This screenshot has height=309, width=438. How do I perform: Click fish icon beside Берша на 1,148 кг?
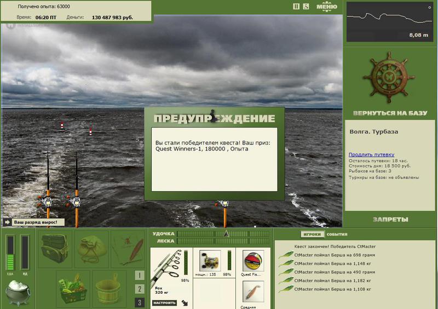click(x=285, y=264)
